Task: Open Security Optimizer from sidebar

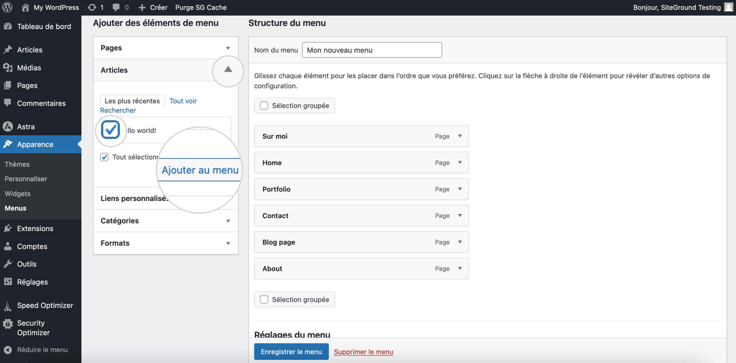Action: point(41,328)
